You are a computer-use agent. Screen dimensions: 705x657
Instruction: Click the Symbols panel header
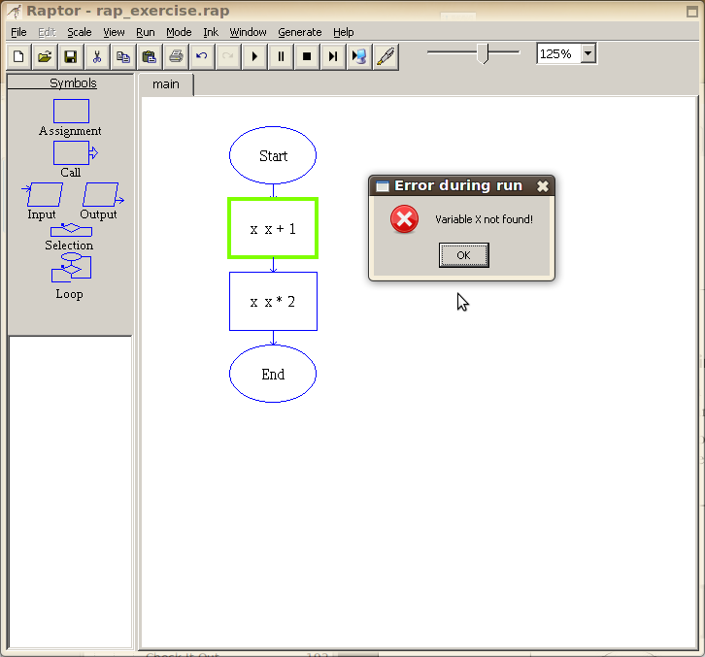[71, 83]
